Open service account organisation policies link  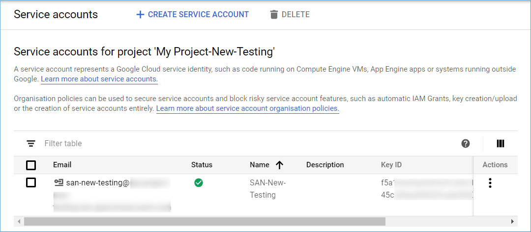click(247, 109)
